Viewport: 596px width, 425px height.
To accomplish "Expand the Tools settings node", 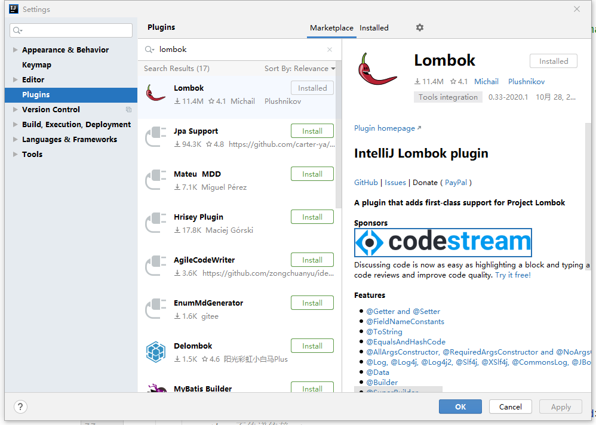I will [x=15, y=154].
